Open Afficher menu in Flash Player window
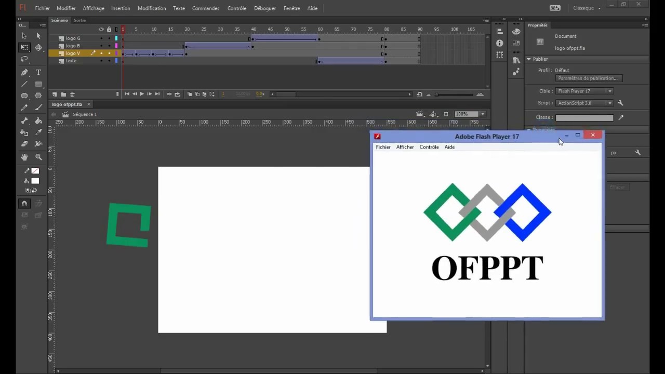 click(405, 147)
